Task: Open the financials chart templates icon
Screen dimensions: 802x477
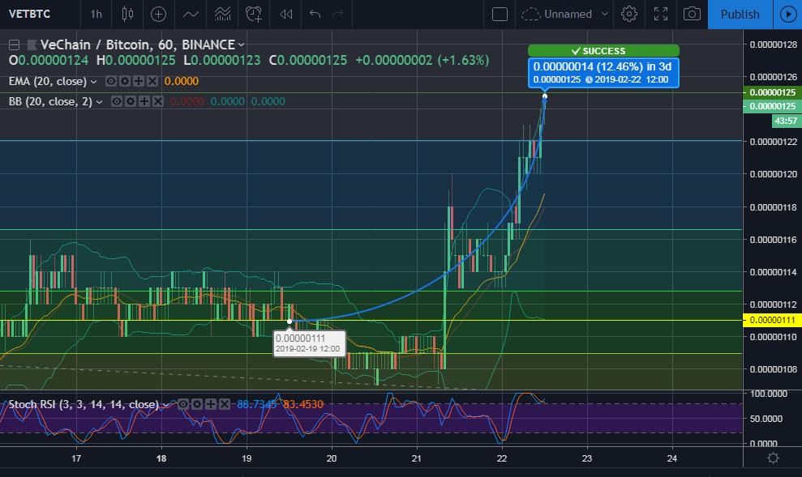Action: 222,14
